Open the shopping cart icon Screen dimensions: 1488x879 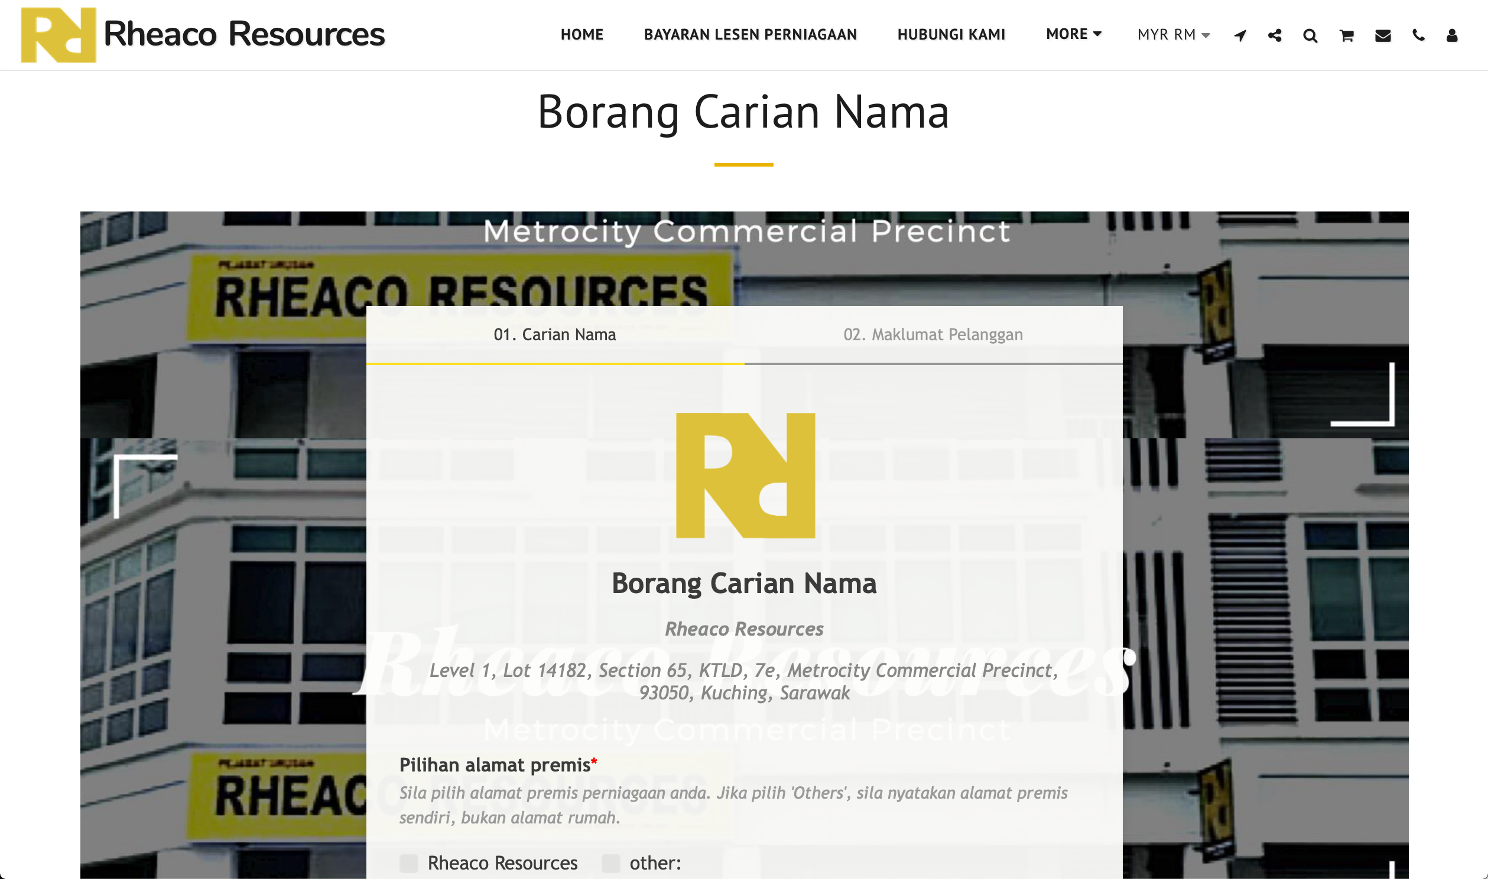pos(1346,36)
